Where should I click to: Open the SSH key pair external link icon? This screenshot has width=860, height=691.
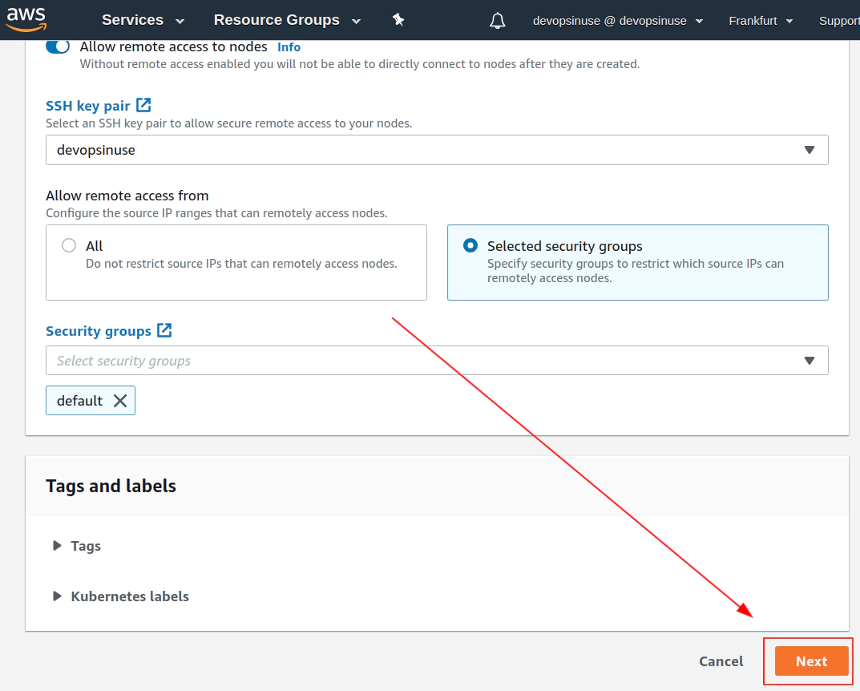(x=143, y=105)
